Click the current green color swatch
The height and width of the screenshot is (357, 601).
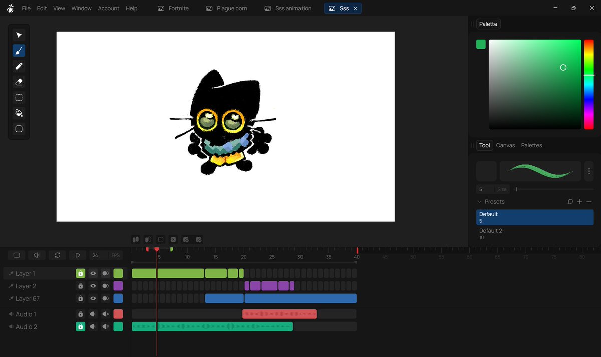point(481,45)
